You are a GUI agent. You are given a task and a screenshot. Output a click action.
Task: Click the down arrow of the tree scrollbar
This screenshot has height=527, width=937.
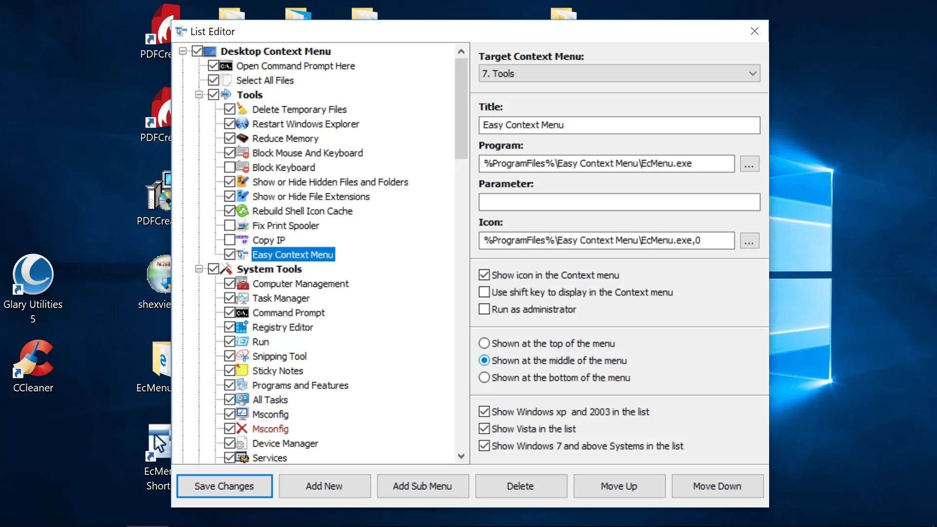click(461, 456)
